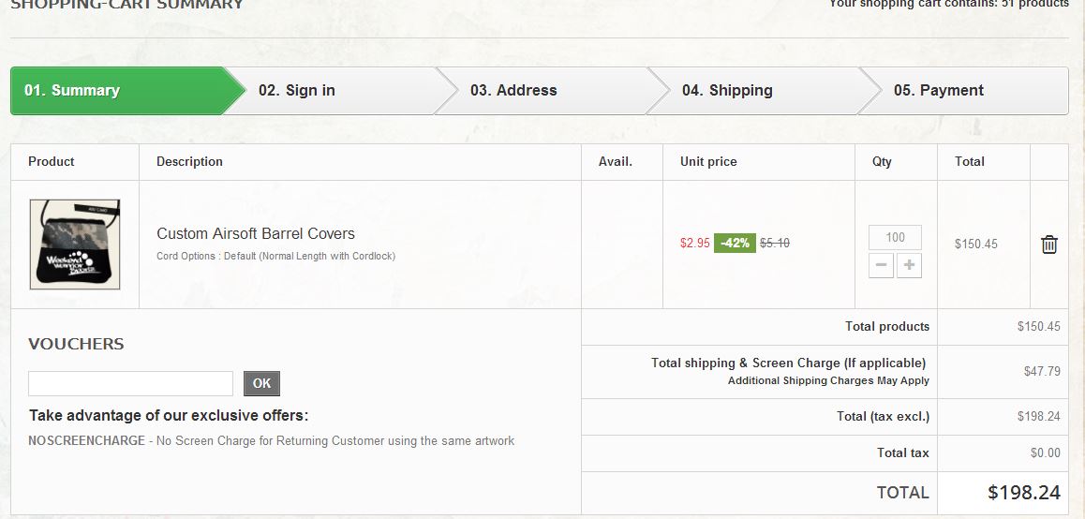
Task: Switch to the 04. Shipping step
Action: (727, 91)
